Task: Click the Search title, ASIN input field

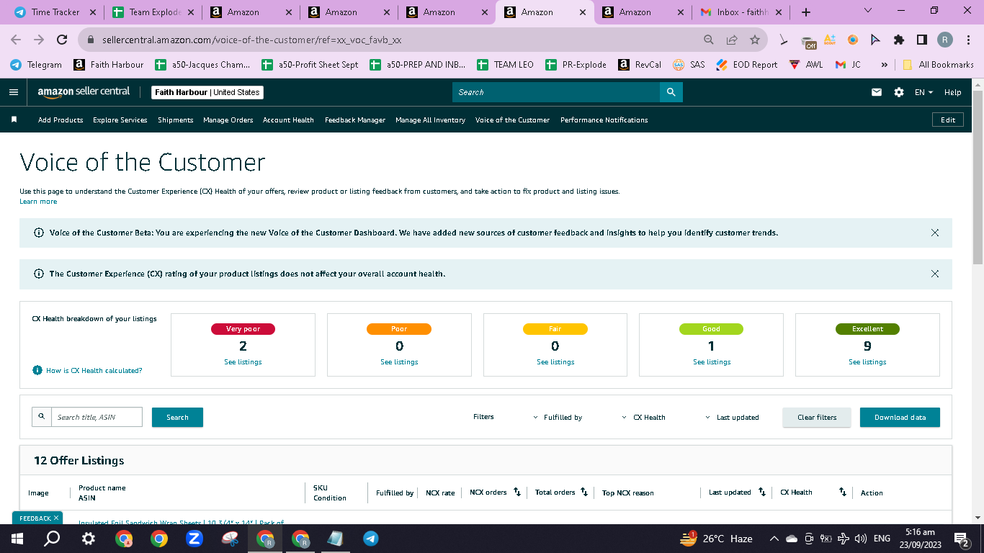Action: pos(97,417)
